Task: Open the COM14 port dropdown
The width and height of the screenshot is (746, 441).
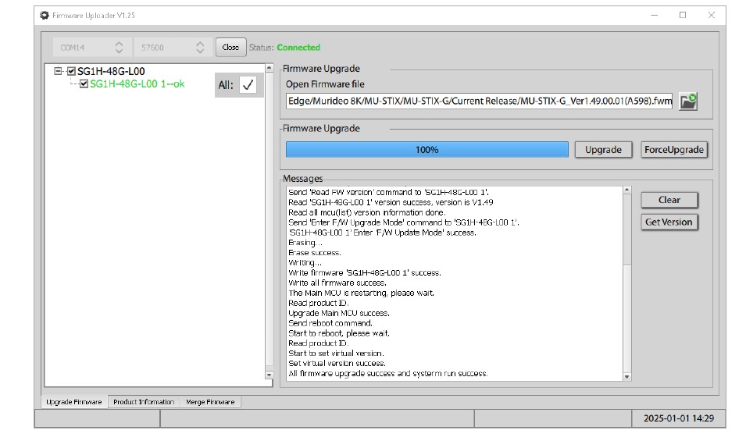Action: click(x=119, y=48)
